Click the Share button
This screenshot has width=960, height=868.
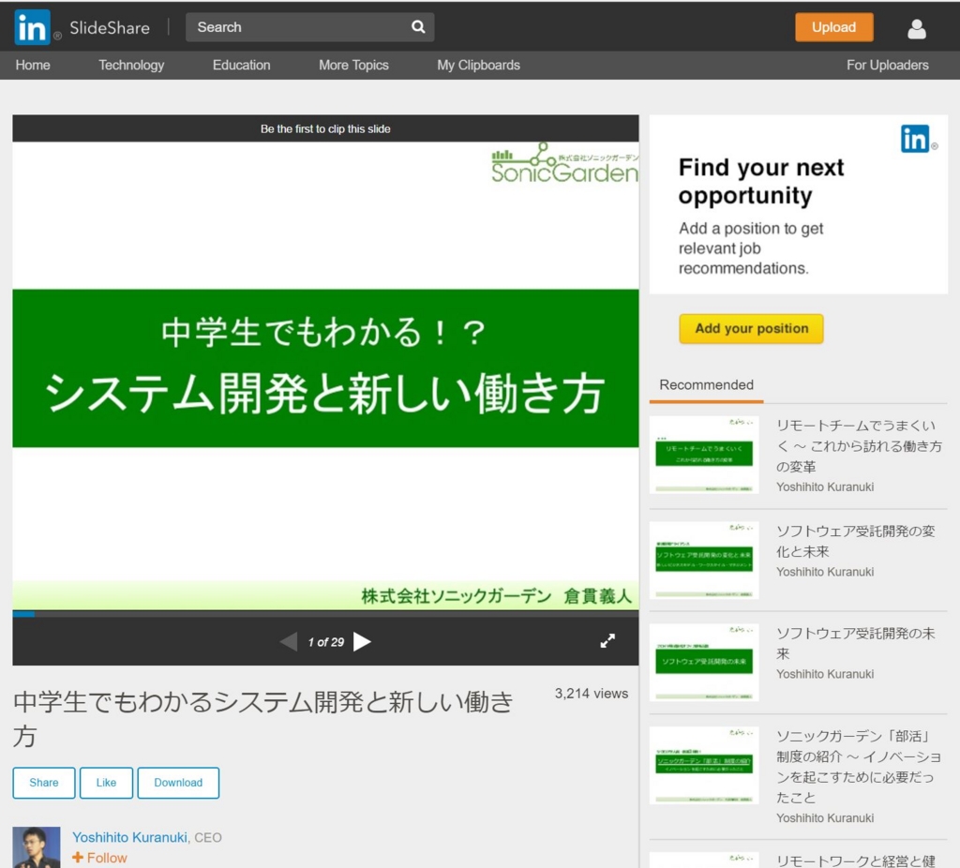(44, 783)
